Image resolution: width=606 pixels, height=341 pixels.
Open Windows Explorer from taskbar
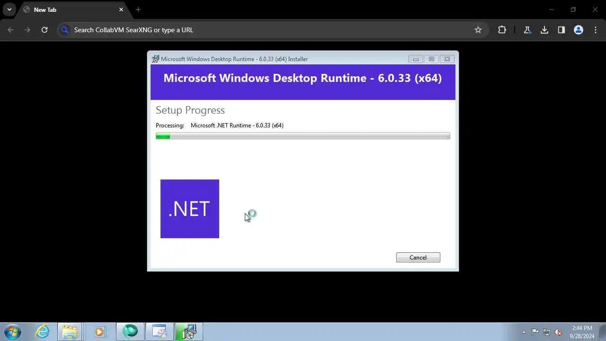pos(70,332)
